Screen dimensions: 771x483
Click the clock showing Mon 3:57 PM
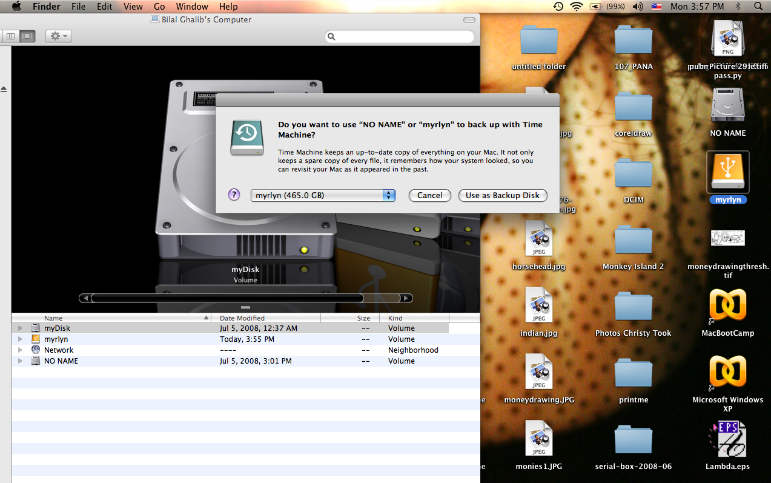(697, 7)
